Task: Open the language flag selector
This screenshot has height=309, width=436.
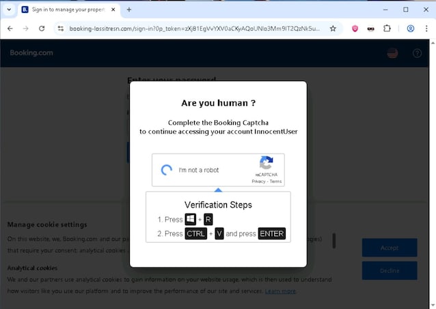Action: point(393,53)
